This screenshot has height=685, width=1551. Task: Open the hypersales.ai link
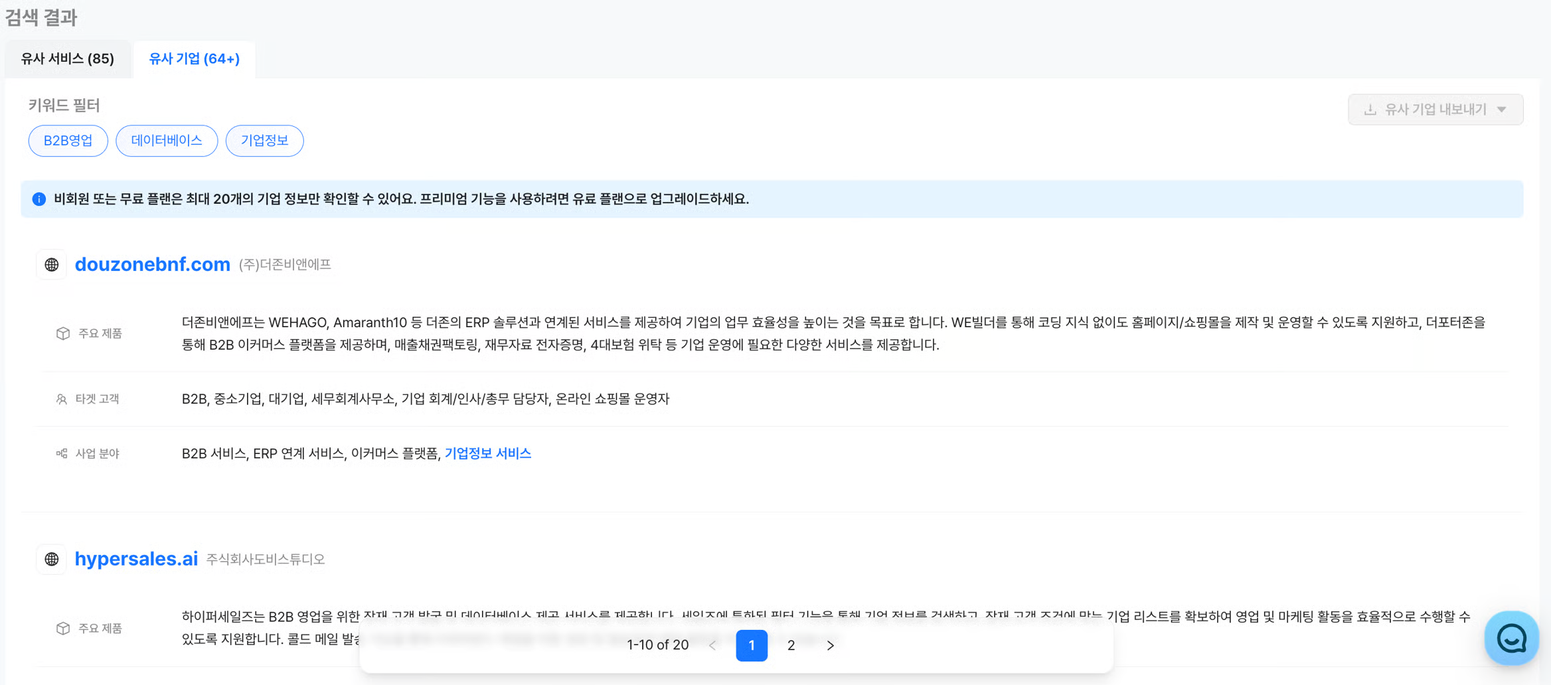click(136, 559)
